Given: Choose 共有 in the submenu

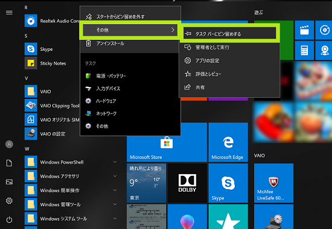Looking at the screenshot, I should coord(230,87).
